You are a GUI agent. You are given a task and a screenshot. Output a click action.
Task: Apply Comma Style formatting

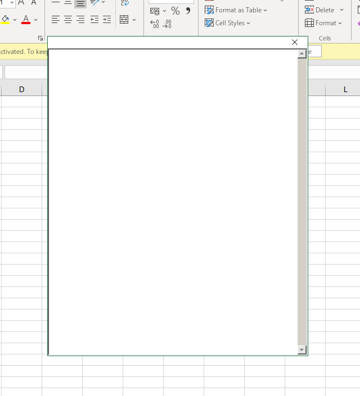pos(188,11)
